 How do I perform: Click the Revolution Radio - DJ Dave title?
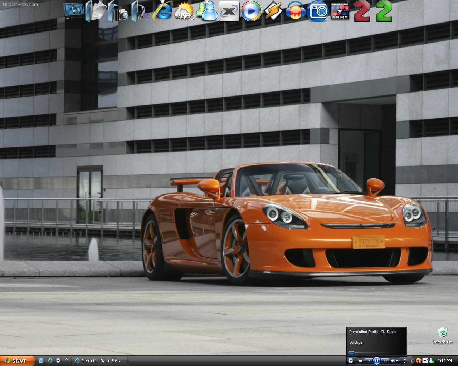point(372,332)
